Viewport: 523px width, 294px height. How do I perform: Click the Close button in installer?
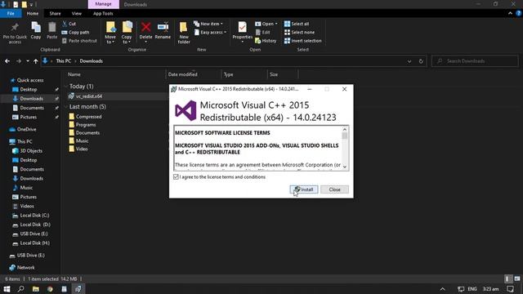334,189
